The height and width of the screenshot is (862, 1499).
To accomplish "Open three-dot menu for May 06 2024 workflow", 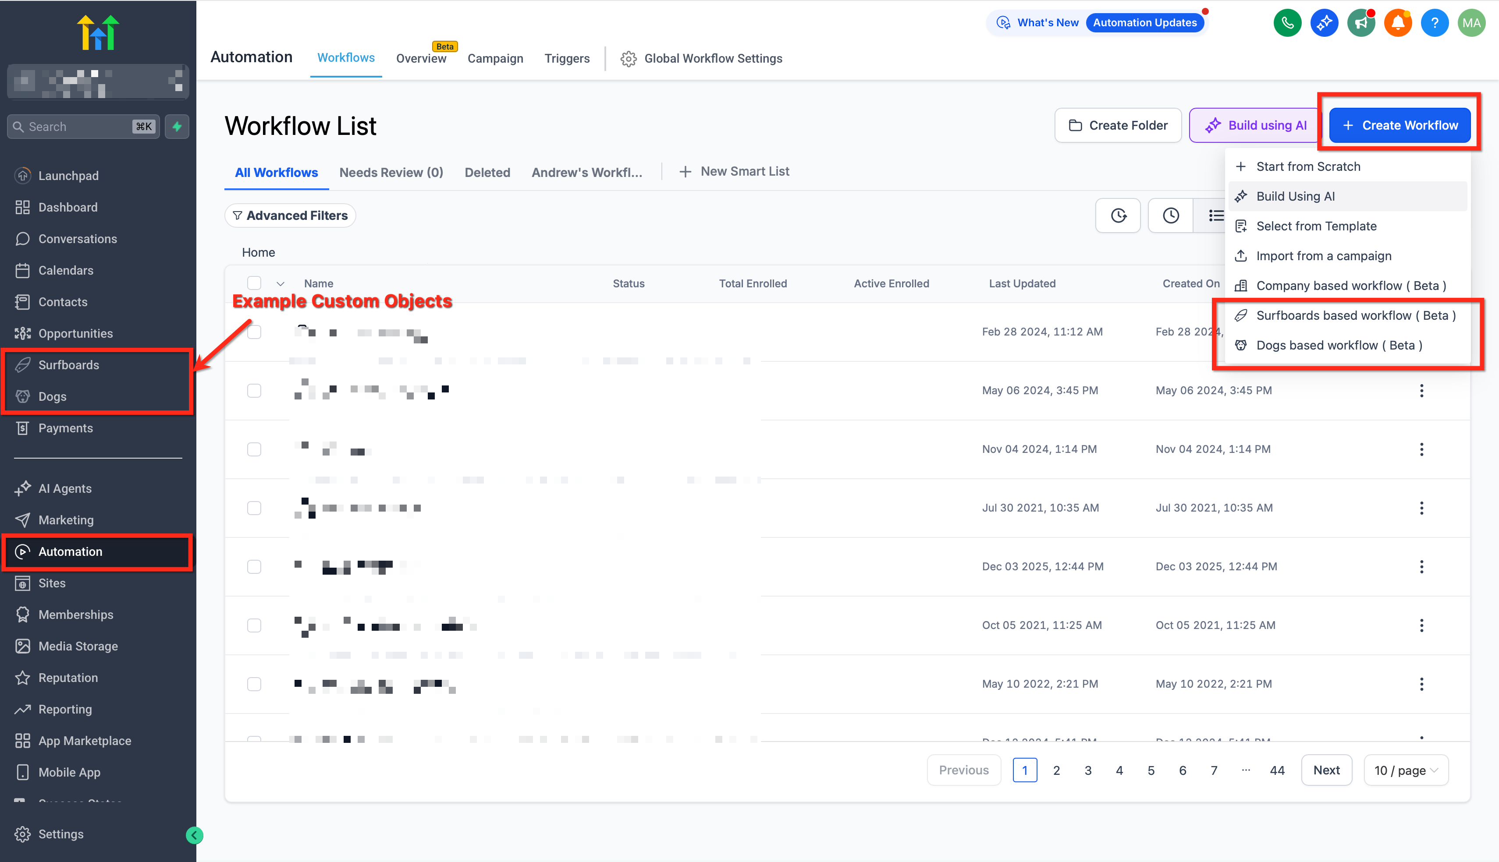I will 1421,391.
